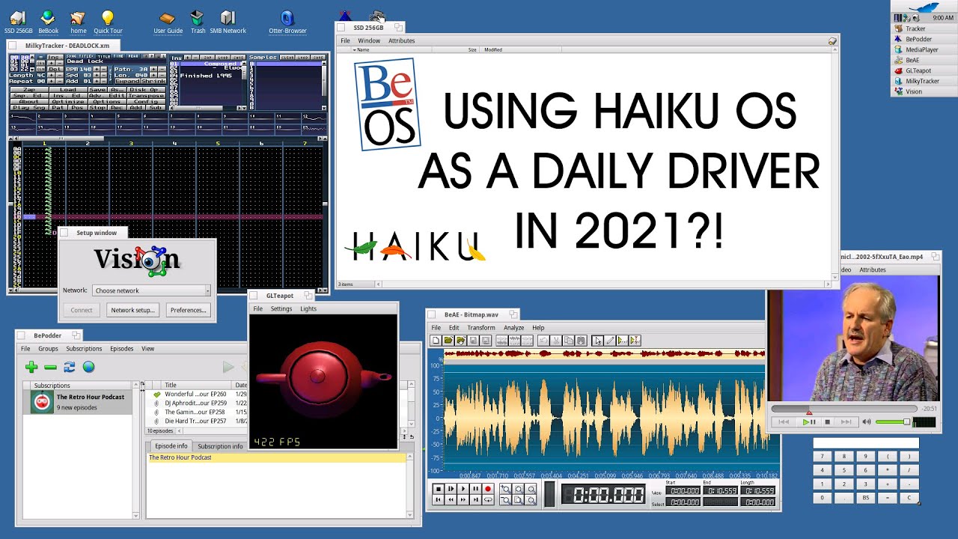The height and width of the screenshot is (539, 958).
Task: Increase Patn. value with plus in MilkyTracker
Action: coord(153,69)
